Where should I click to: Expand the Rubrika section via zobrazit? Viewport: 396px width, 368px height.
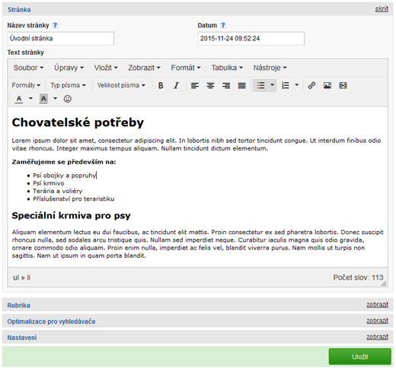click(x=377, y=305)
